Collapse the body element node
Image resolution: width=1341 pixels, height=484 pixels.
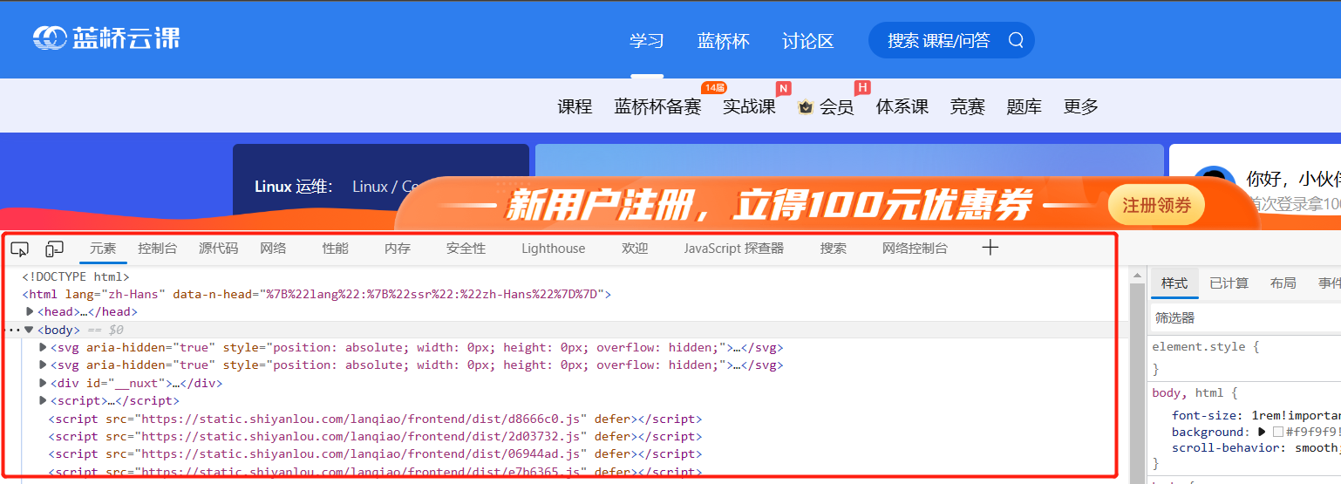pos(29,330)
